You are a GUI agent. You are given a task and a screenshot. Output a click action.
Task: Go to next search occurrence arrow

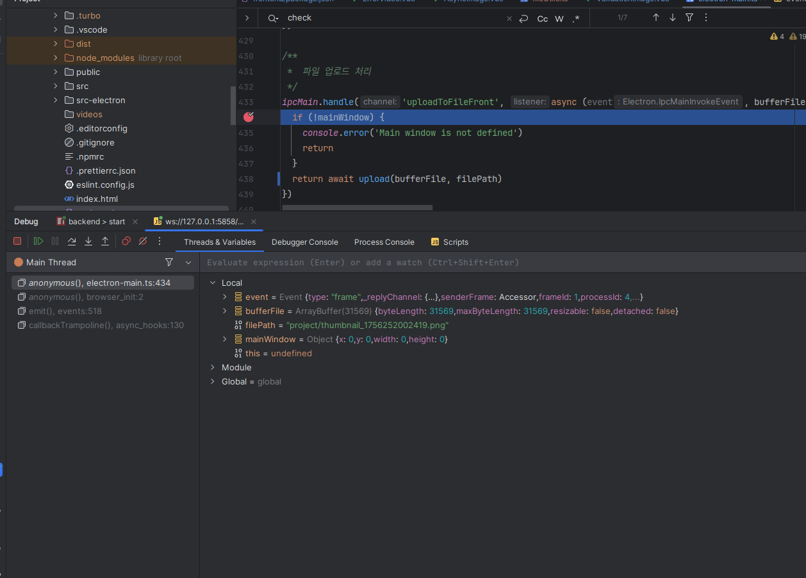pyautogui.click(x=673, y=18)
